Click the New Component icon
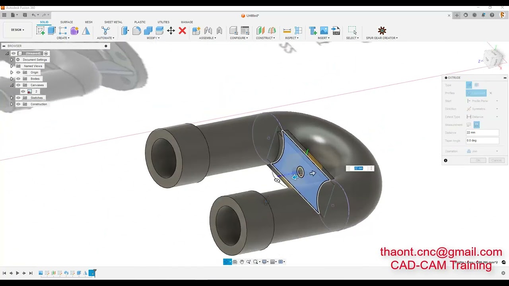509x286 pixels. tap(196, 31)
